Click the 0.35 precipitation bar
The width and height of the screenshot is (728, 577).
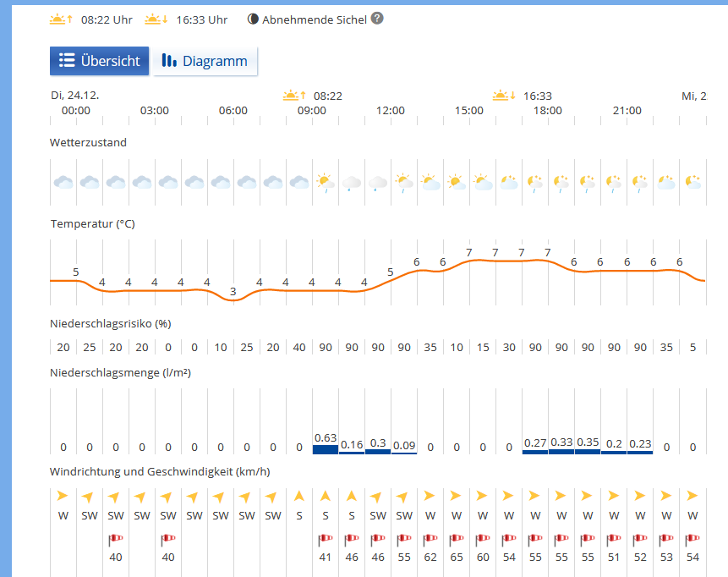(588, 451)
